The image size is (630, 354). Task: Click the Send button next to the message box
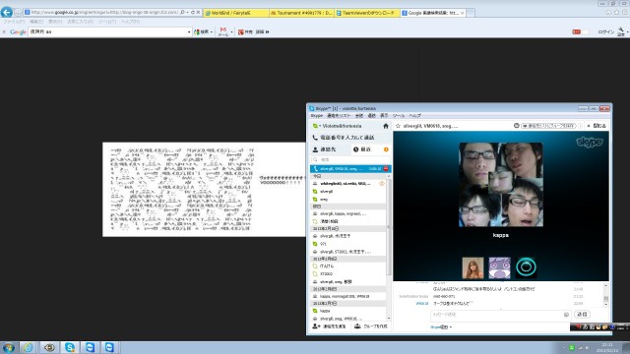582,315
